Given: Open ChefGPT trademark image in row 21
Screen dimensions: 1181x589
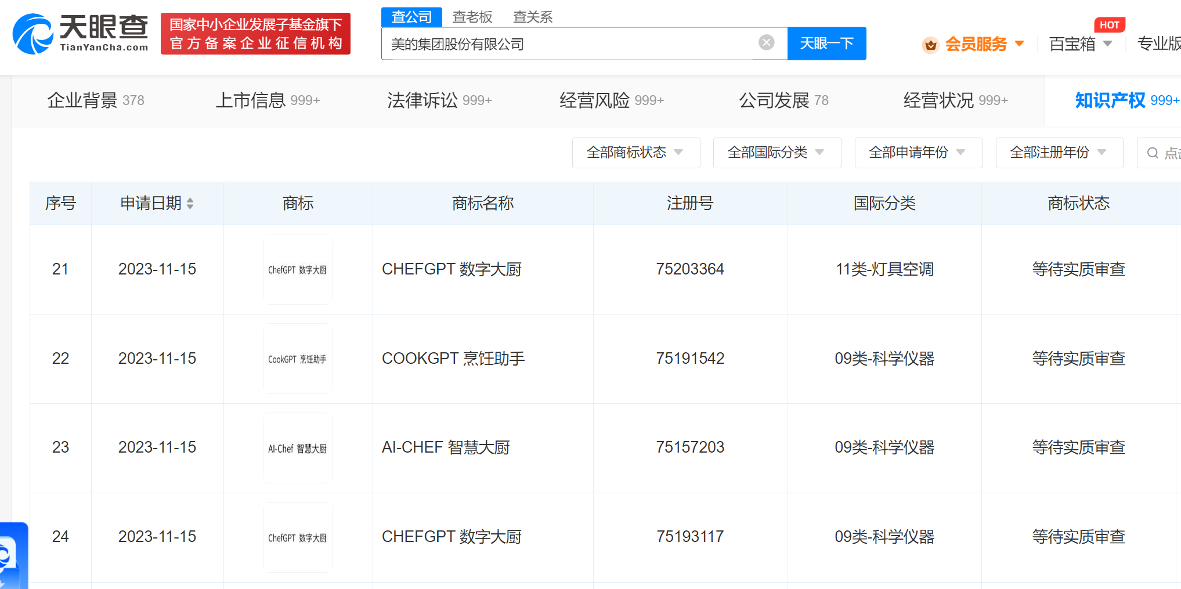Looking at the screenshot, I should point(298,269).
